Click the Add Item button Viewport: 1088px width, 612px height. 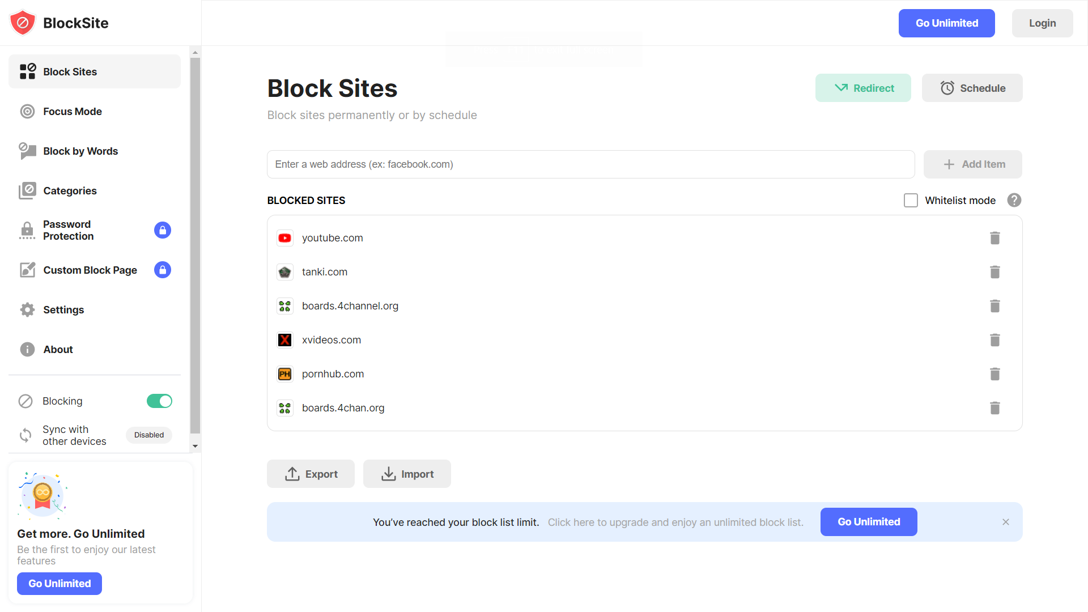coord(973,164)
